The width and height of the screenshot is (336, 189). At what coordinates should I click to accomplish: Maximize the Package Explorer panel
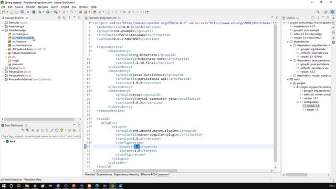79,17
